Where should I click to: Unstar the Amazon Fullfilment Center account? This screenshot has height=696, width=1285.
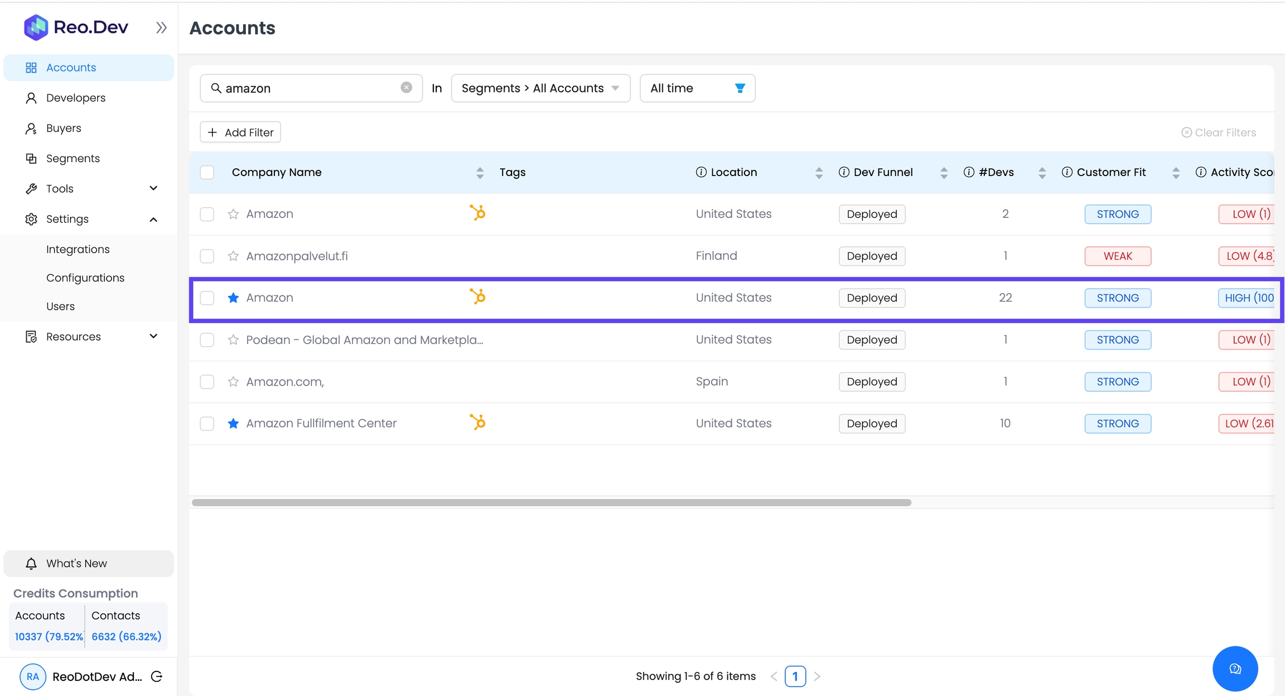click(x=233, y=424)
